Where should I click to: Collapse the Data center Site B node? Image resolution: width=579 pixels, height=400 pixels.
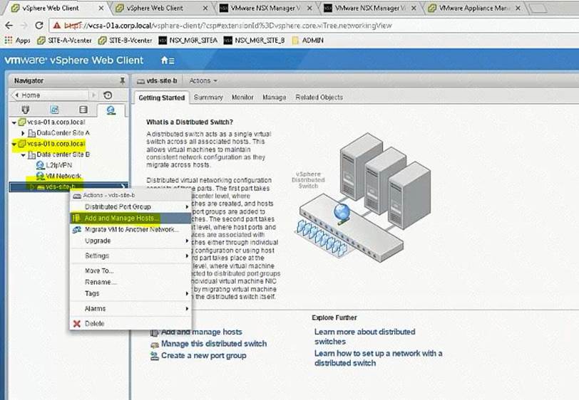24,154
